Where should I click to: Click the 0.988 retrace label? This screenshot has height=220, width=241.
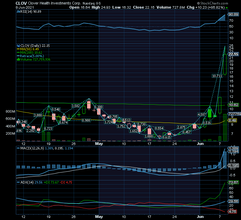click(86, 121)
